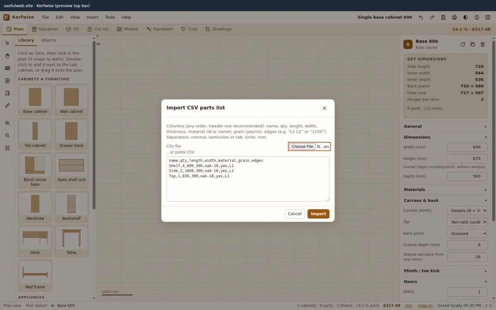
Task: Switch to the Drawings tab
Action: (218, 29)
